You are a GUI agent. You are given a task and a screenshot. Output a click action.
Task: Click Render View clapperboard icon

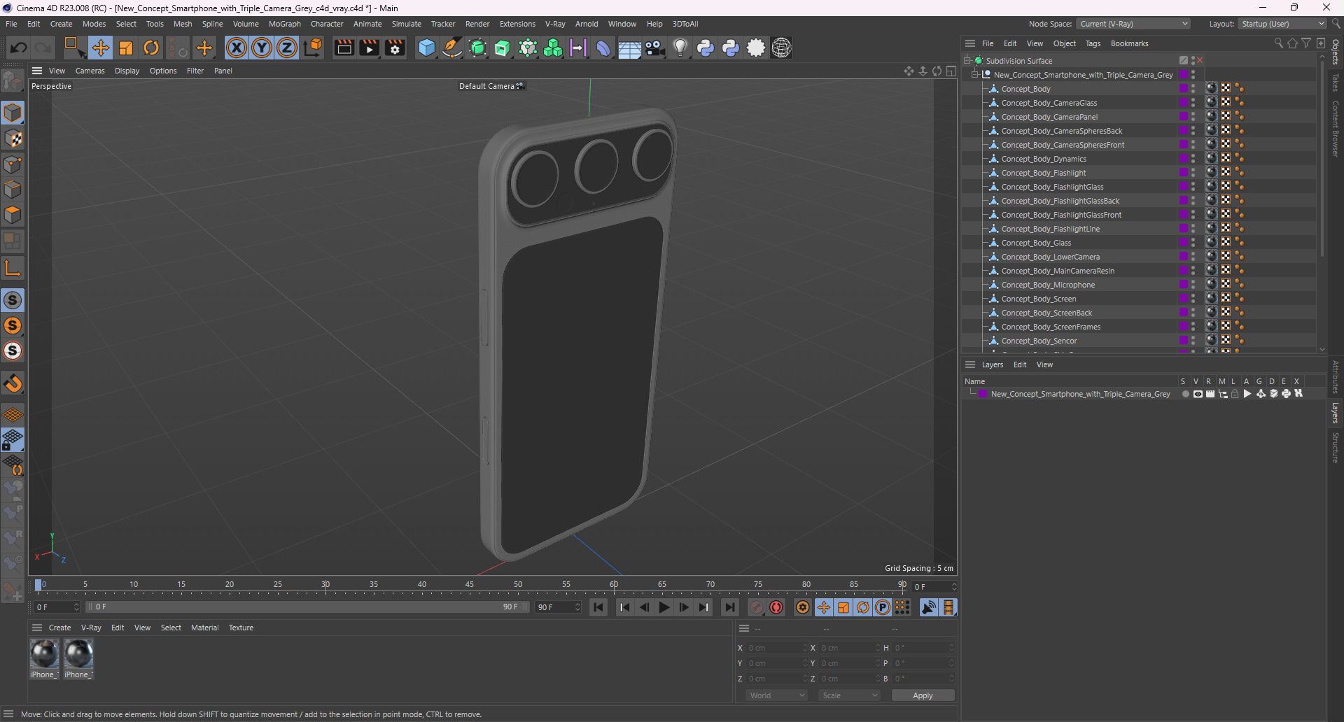click(344, 48)
